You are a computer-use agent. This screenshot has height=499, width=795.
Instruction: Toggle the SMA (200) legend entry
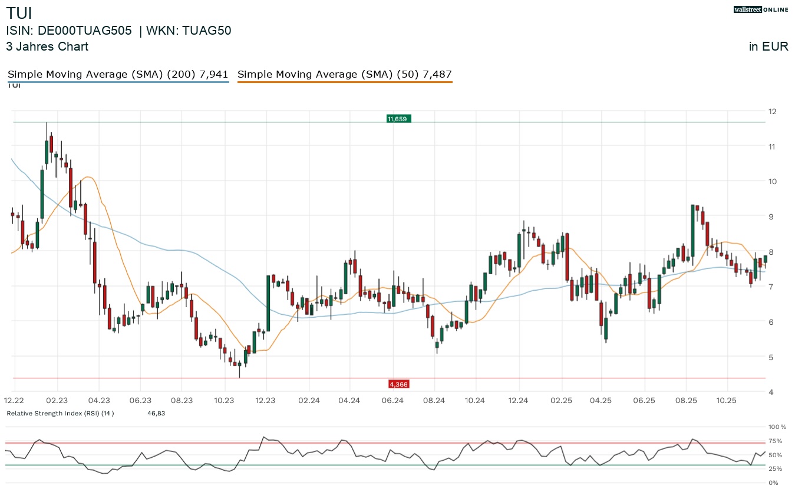[118, 74]
